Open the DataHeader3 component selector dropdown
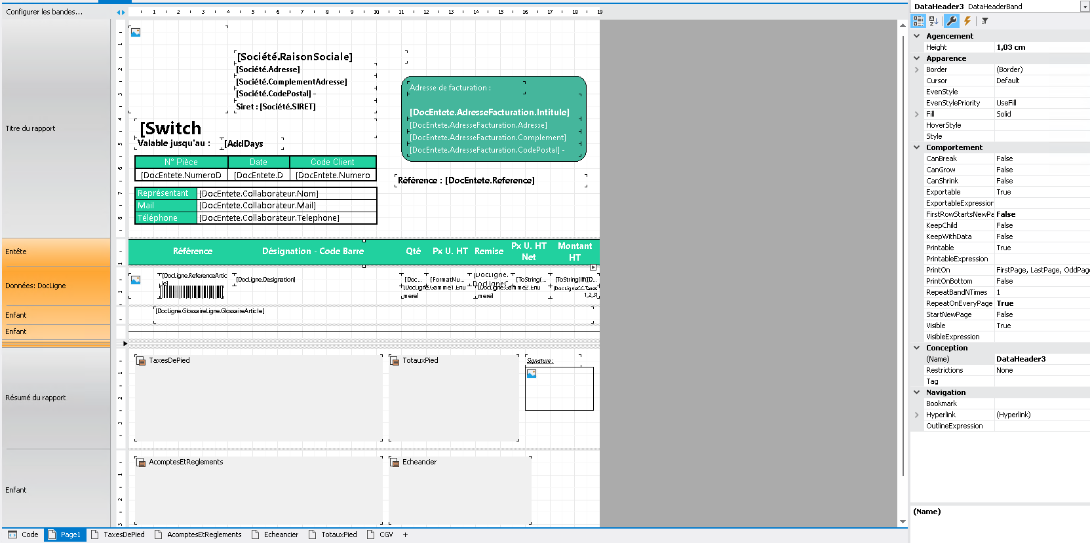Image resolution: width=1090 pixels, height=543 pixels. [1084, 7]
